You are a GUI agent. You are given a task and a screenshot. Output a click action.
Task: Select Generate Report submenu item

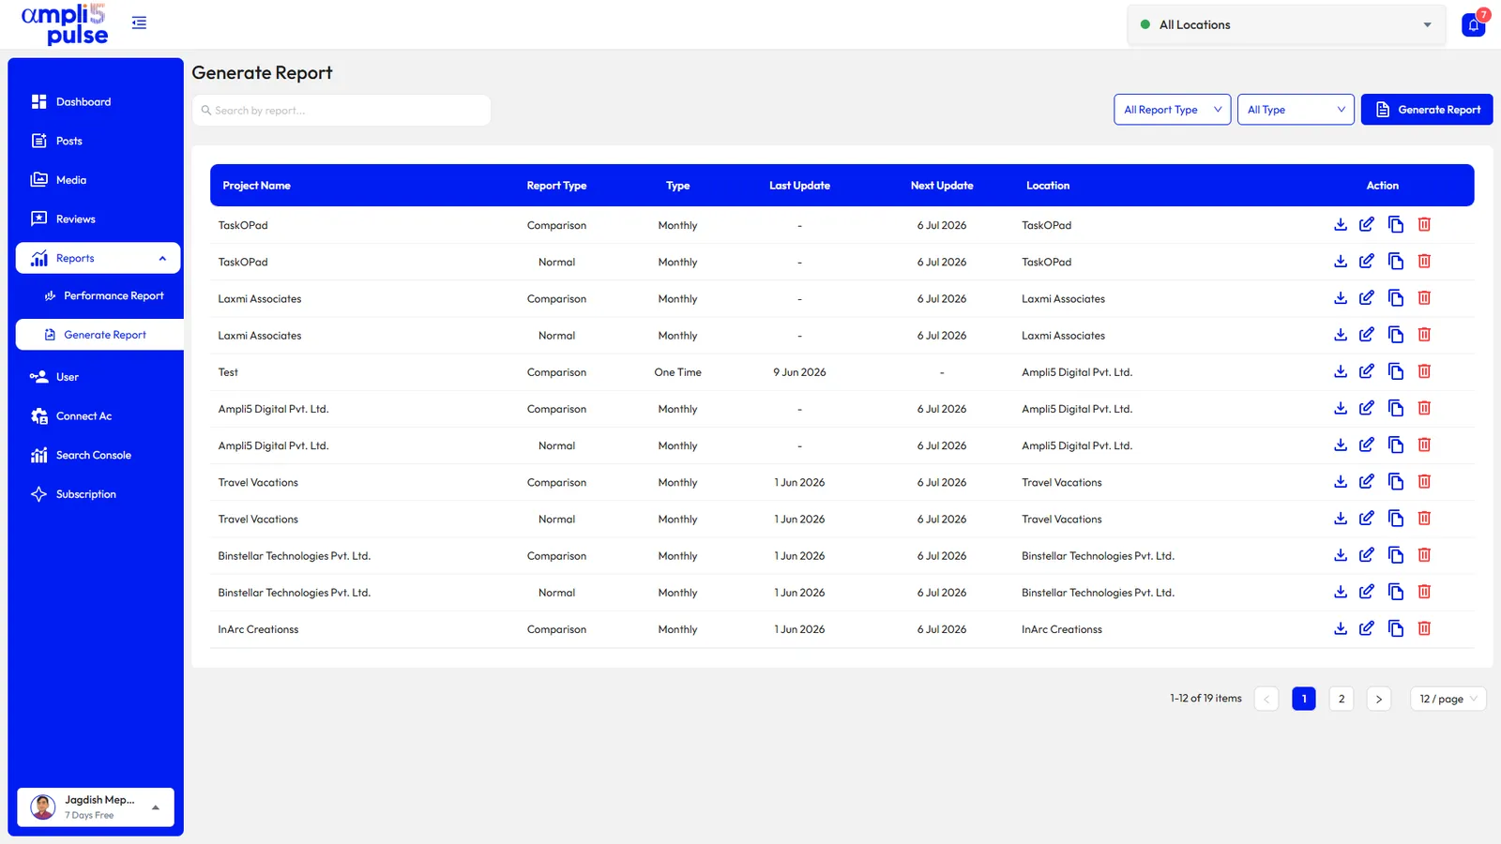[99, 335]
